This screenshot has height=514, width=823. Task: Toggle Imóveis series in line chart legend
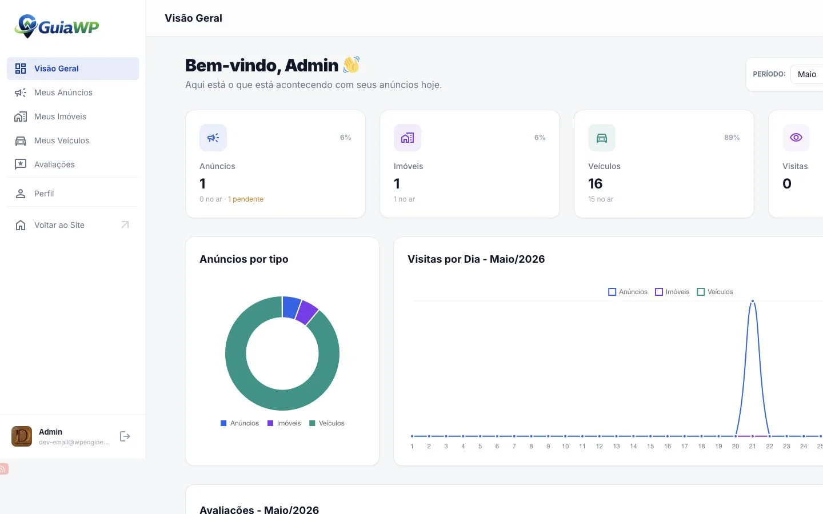(672, 292)
